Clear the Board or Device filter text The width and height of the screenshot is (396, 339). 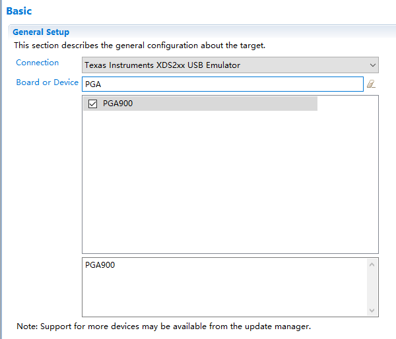coord(371,84)
